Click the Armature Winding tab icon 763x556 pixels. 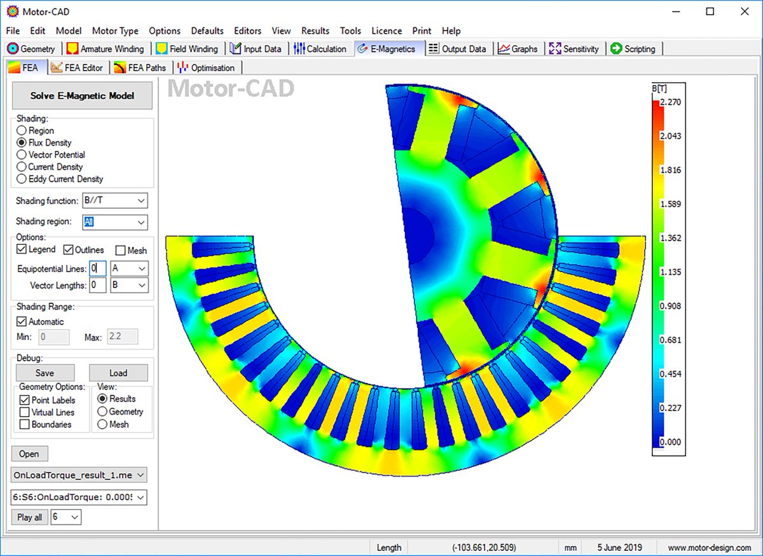[72, 49]
